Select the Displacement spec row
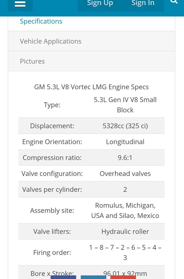 (x=91, y=126)
